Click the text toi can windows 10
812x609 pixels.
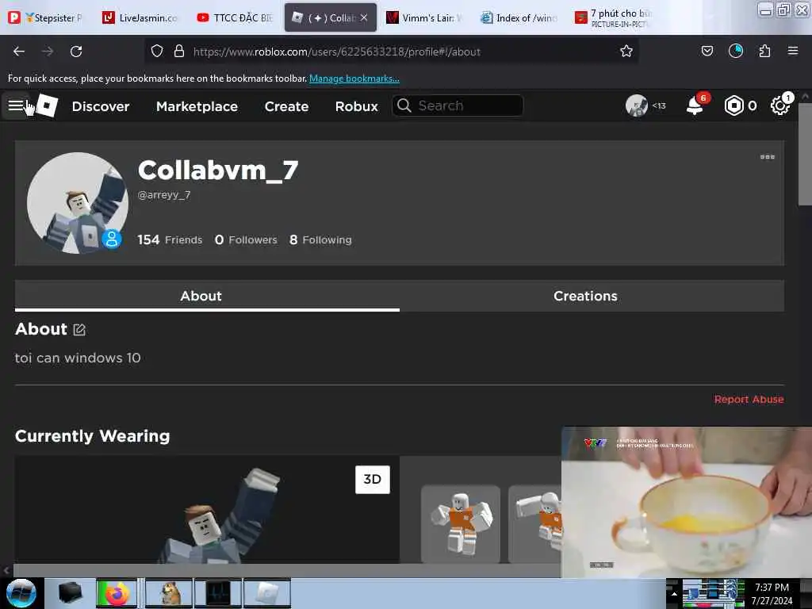[78, 358]
